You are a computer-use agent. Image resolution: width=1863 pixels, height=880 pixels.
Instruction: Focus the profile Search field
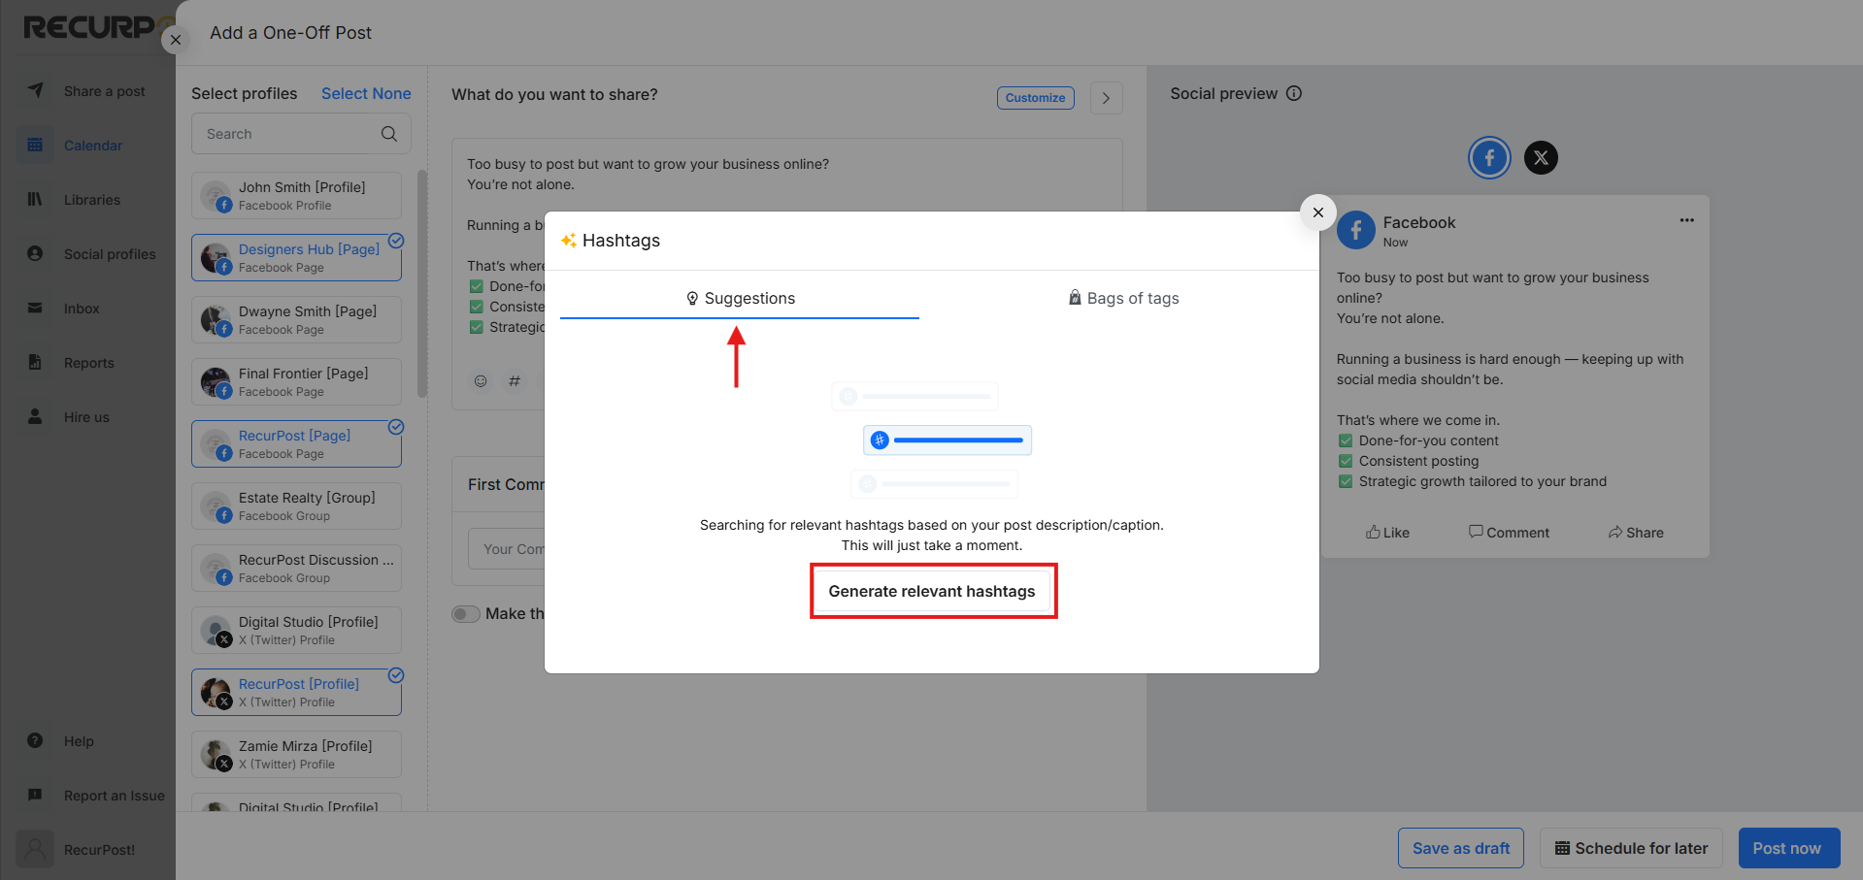[301, 134]
